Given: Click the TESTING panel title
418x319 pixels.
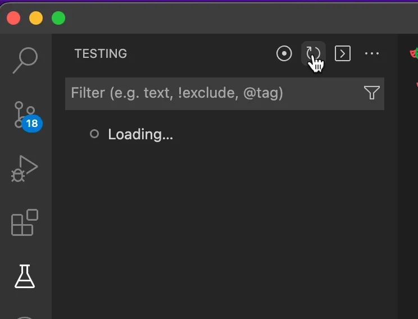Looking at the screenshot, I should coord(101,53).
